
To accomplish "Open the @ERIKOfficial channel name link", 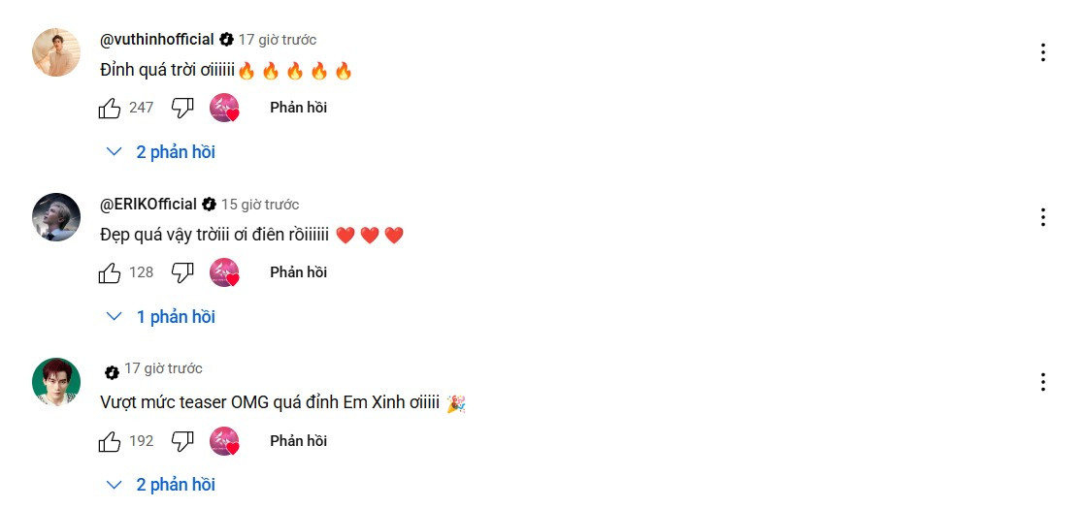I will click(x=148, y=205).
